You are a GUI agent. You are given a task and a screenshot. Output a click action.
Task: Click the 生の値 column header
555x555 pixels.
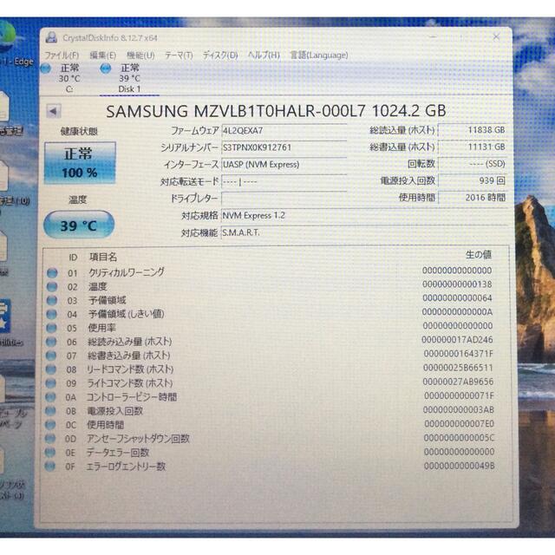479,254
